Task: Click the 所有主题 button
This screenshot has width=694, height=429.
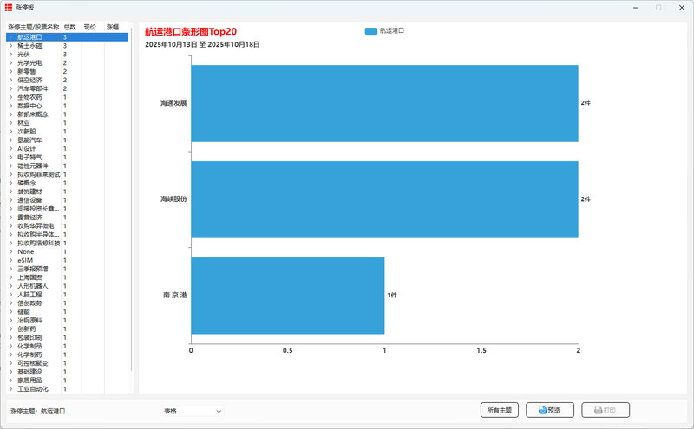Action: tap(500, 410)
